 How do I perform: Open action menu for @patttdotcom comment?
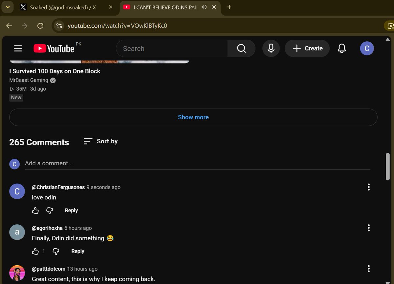coord(369,269)
